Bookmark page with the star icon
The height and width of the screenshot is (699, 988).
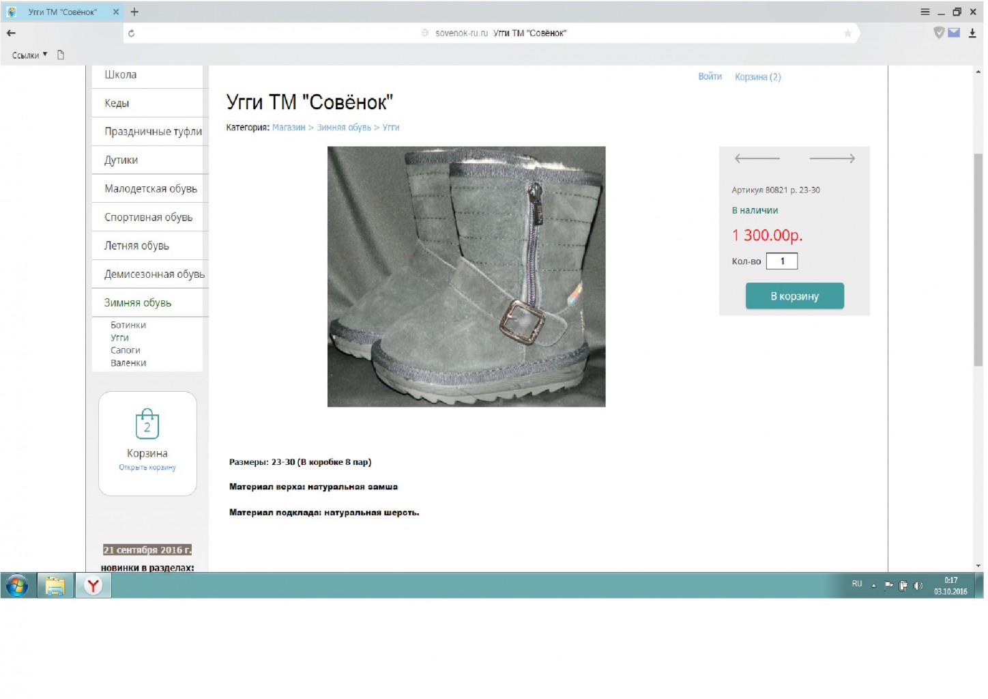click(x=847, y=33)
